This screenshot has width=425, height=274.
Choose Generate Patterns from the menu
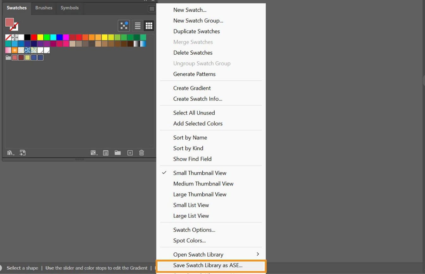(x=194, y=74)
